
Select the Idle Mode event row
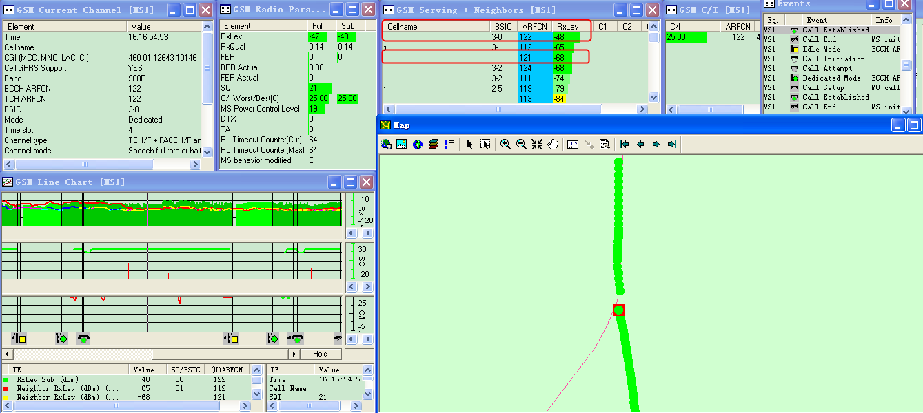[x=820, y=50]
